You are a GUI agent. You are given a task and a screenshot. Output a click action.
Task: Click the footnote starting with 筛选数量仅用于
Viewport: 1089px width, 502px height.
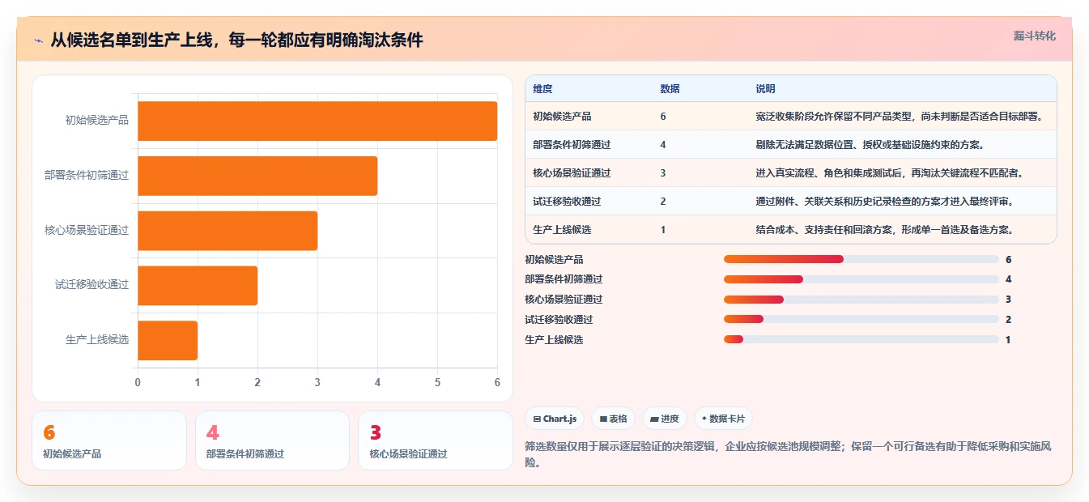(788, 454)
